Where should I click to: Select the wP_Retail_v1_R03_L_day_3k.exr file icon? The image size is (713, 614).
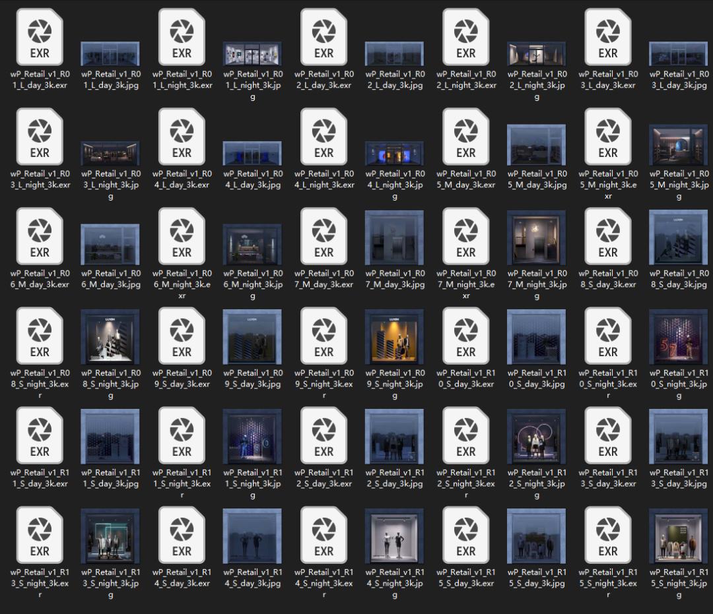608,37
